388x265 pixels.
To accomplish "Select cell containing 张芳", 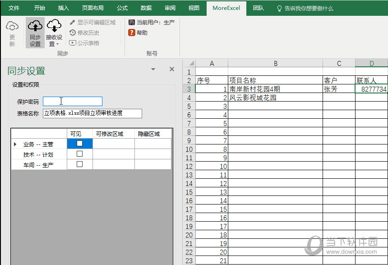I will click(339, 89).
